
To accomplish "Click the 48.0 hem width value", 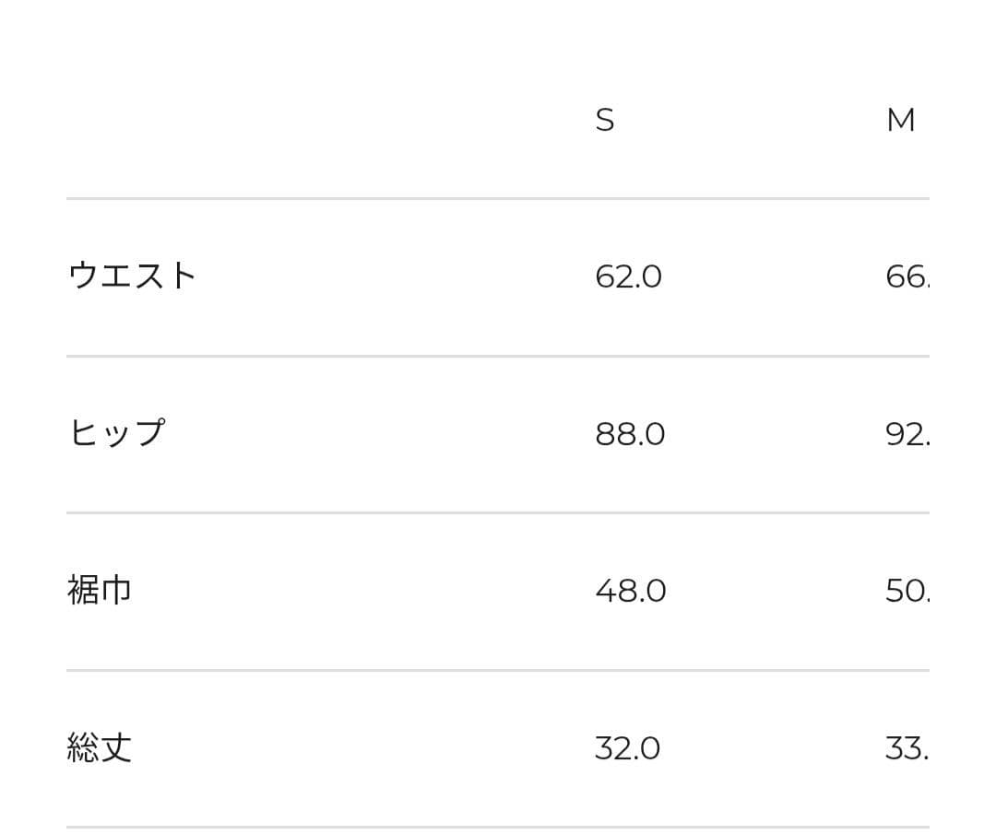I will (x=630, y=591).
